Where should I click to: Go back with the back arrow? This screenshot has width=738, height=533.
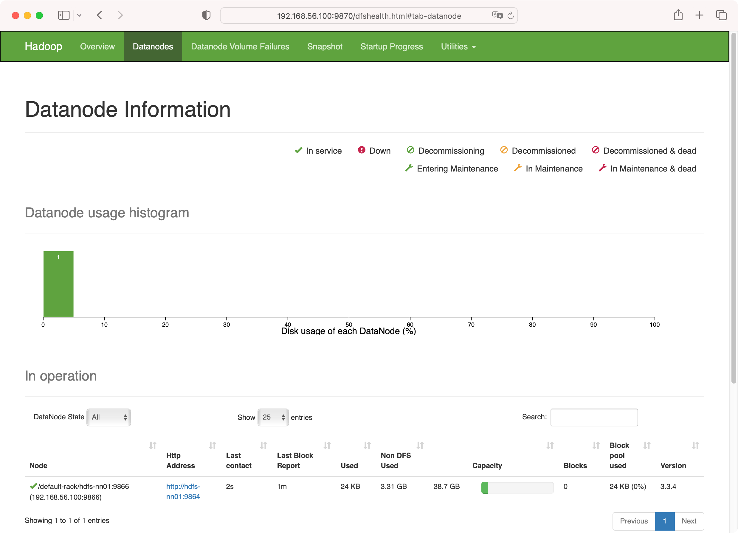(100, 15)
